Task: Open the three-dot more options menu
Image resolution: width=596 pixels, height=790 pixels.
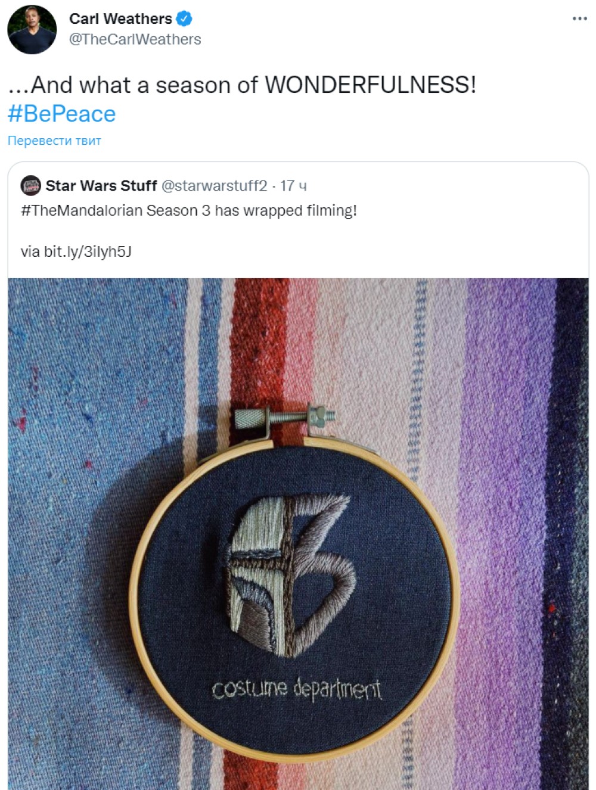Action: [x=579, y=18]
